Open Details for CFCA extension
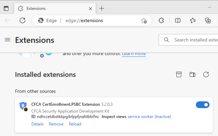 point(37,124)
